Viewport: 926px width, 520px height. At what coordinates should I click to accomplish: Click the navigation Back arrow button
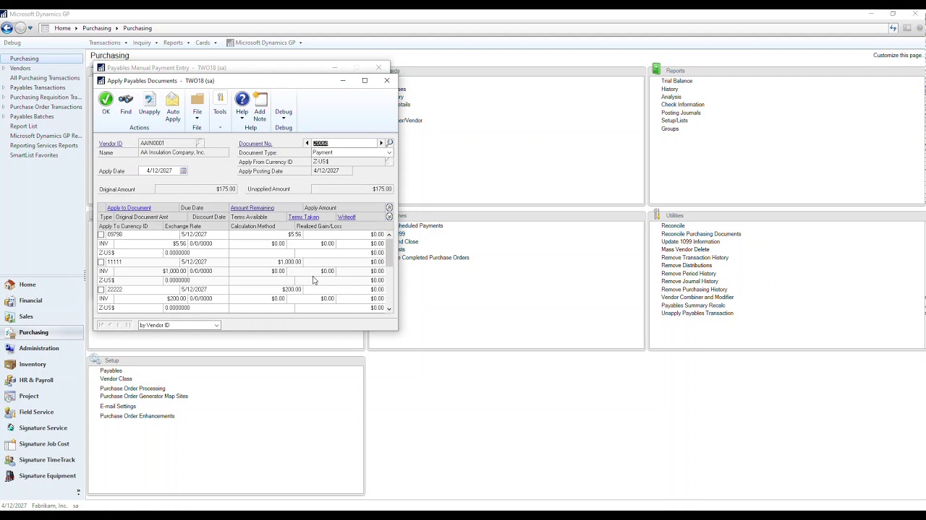[x=7, y=28]
